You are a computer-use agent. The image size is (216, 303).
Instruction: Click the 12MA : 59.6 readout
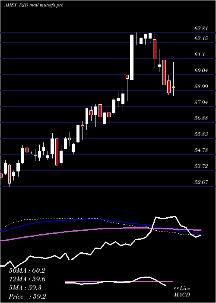point(27,279)
